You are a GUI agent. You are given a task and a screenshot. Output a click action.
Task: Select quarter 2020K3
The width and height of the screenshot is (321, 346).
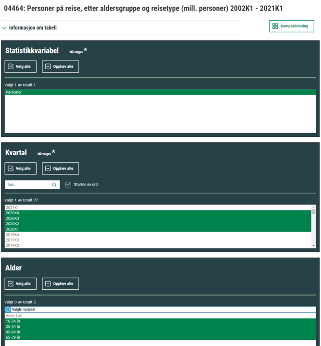(158, 218)
